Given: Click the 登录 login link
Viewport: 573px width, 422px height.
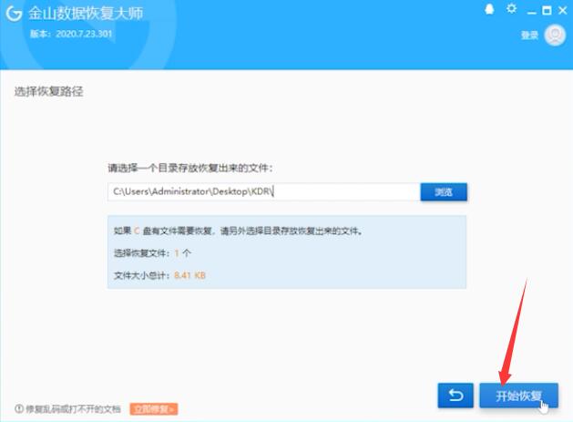Looking at the screenshot, I should click(529, 36).
